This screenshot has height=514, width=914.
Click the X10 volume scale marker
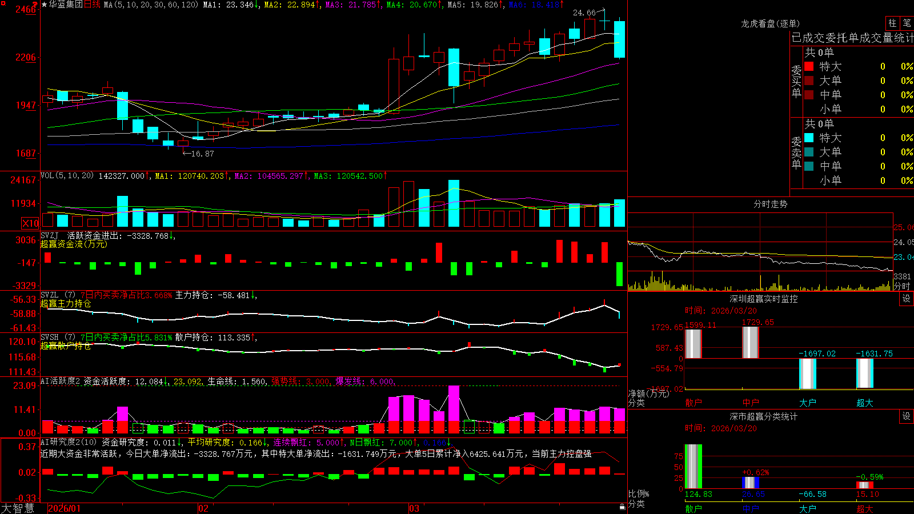[x=30, y=223]
